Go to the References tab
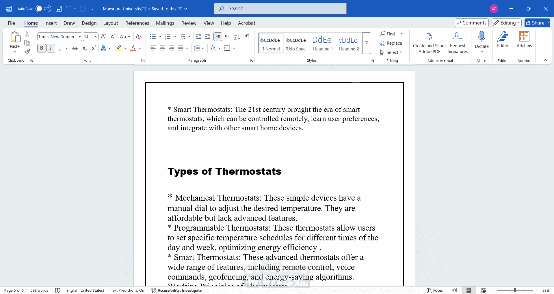554x294 pixels. coord(137,23)
